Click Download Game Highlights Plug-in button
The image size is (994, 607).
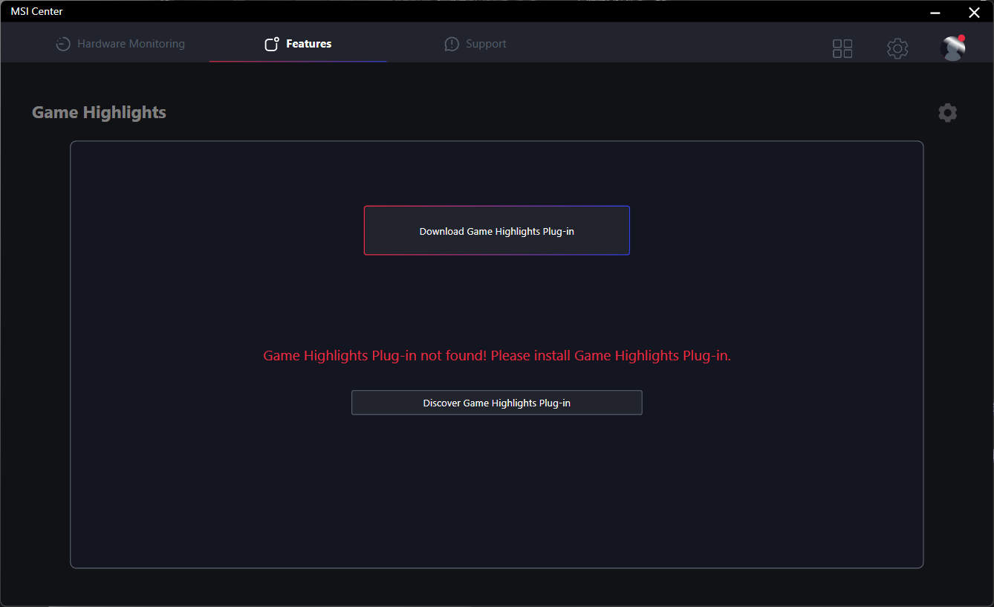[497, 230]
